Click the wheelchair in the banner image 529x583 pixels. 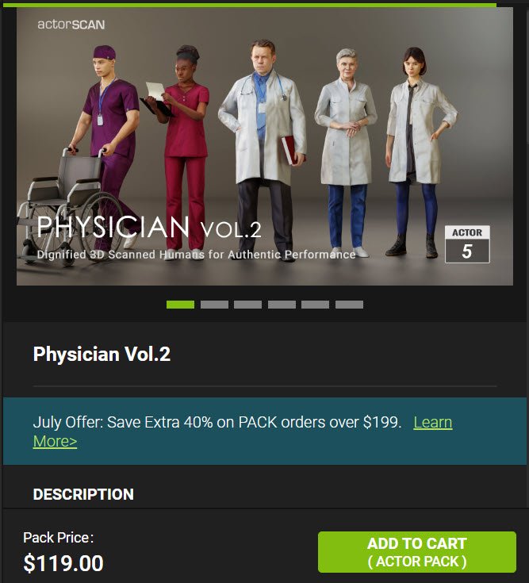tap(69, 208)
